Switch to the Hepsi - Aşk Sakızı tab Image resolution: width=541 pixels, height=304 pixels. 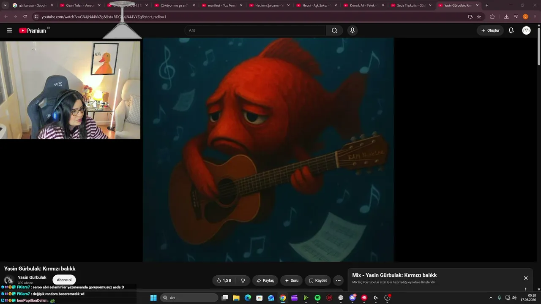(316, 5)
